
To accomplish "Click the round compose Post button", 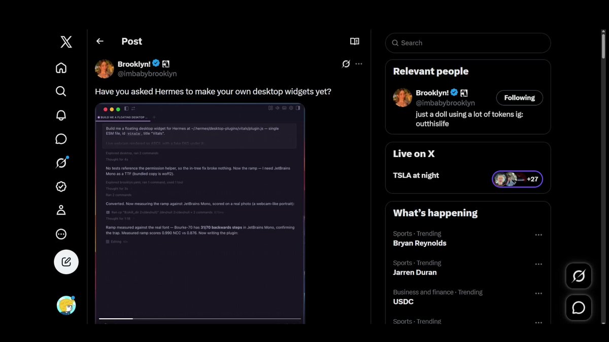I will pyautogui.click(x=66, y=262).
